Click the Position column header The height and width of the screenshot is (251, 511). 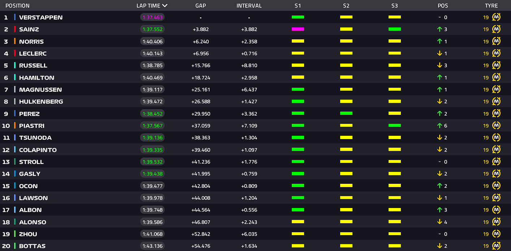click(17, 6)
